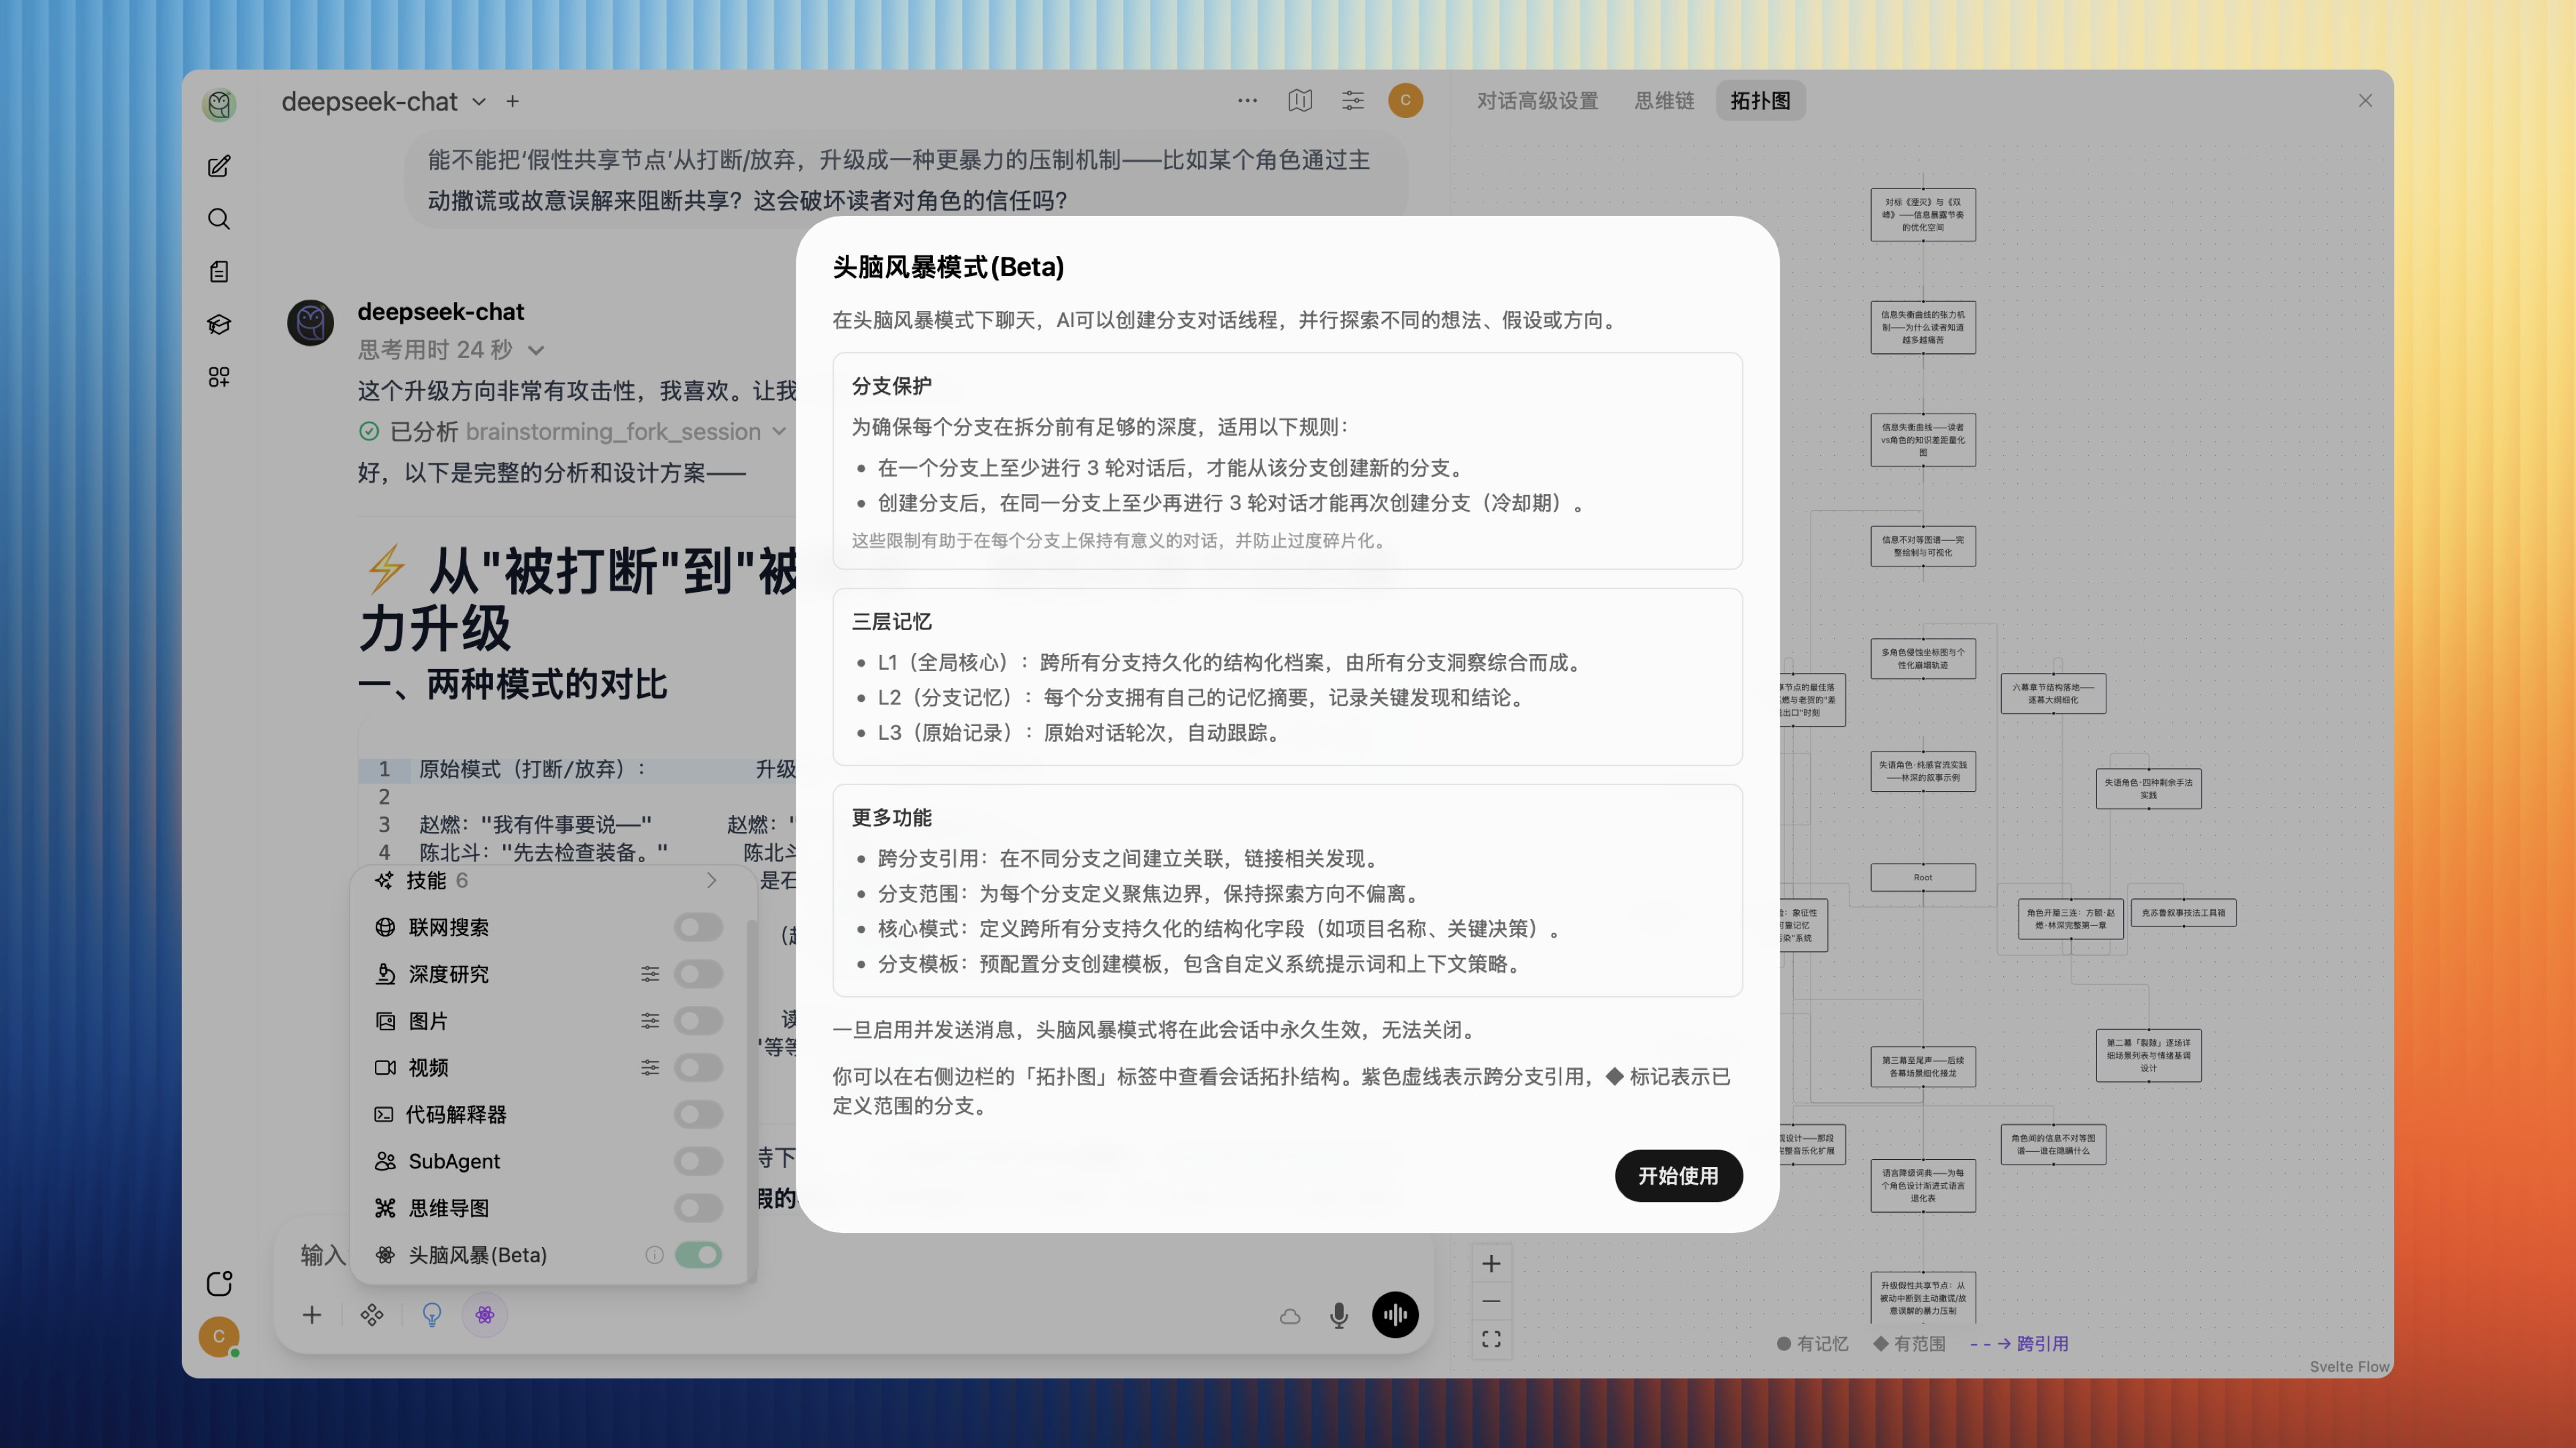The width and height of the screenshot is (2576, 1448).
Task: Open the apps grid-plus icon in sidebar
Action: (219, 377)
